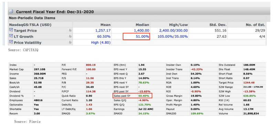Click the Debt/Eq value 1.43

coord(89,105)
